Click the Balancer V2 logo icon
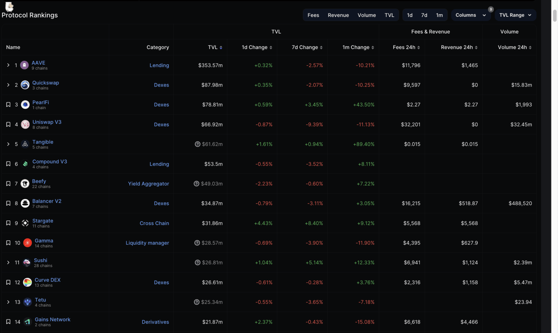 point(25,203)
